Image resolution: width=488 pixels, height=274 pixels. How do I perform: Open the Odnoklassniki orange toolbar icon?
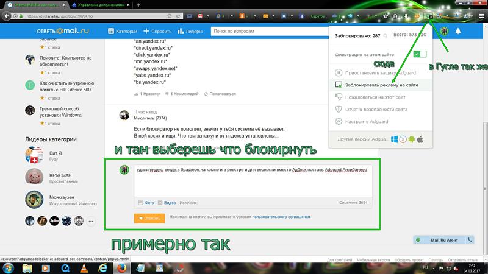(242, 16)
